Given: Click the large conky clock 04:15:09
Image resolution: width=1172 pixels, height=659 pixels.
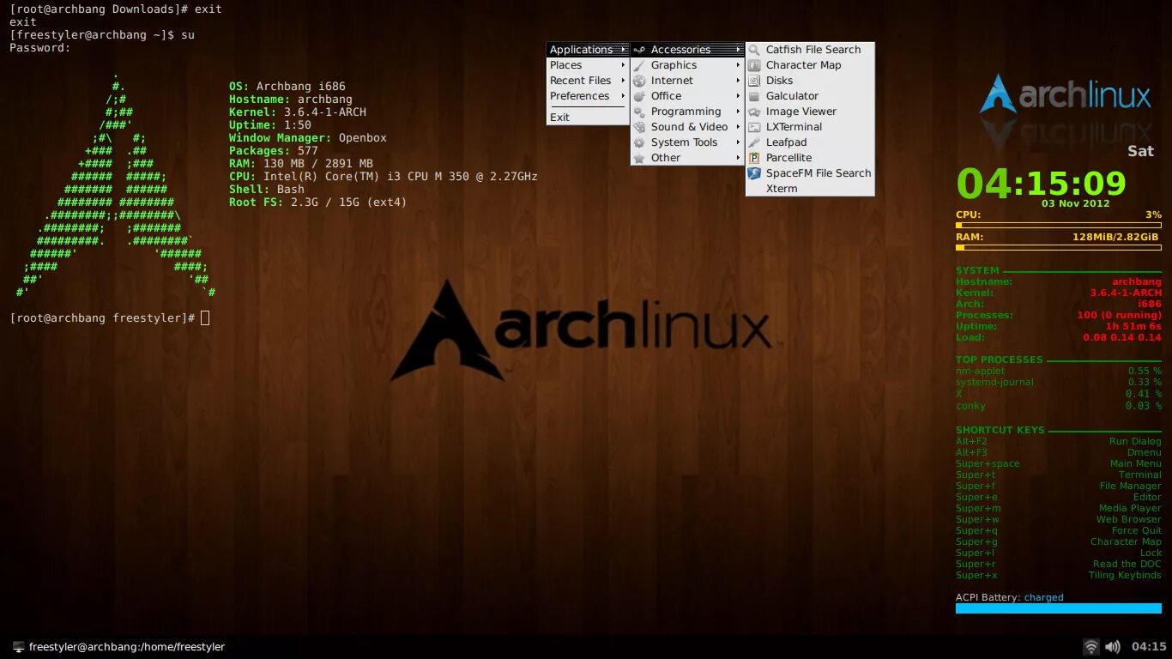Looking at the screenshot, I should point(1041,184).
